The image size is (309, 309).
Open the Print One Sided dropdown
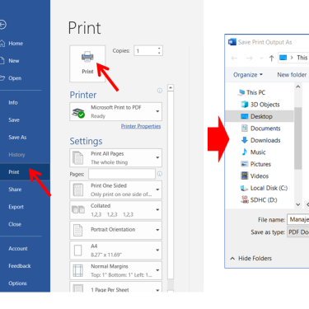[x=115, y=190]
